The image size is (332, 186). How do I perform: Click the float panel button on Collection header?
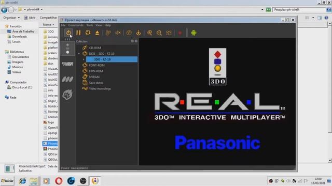coord(132,41)
